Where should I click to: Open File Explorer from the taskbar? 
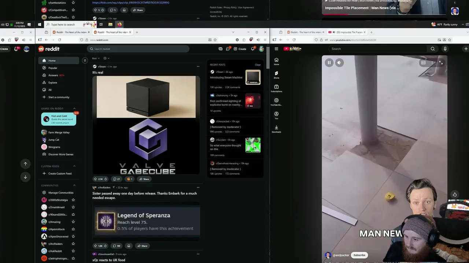[x=110, y=24]
